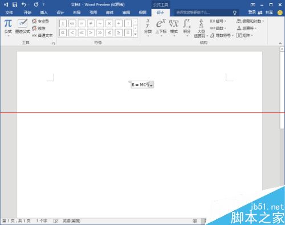Open the 矩阵 matrix dropdown

click(x=245, y=35)
